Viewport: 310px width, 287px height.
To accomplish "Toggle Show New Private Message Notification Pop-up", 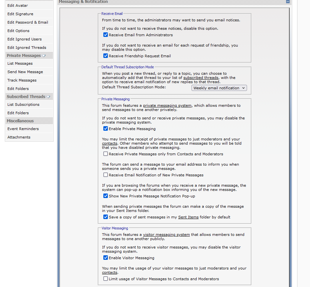I will [106, 196].
